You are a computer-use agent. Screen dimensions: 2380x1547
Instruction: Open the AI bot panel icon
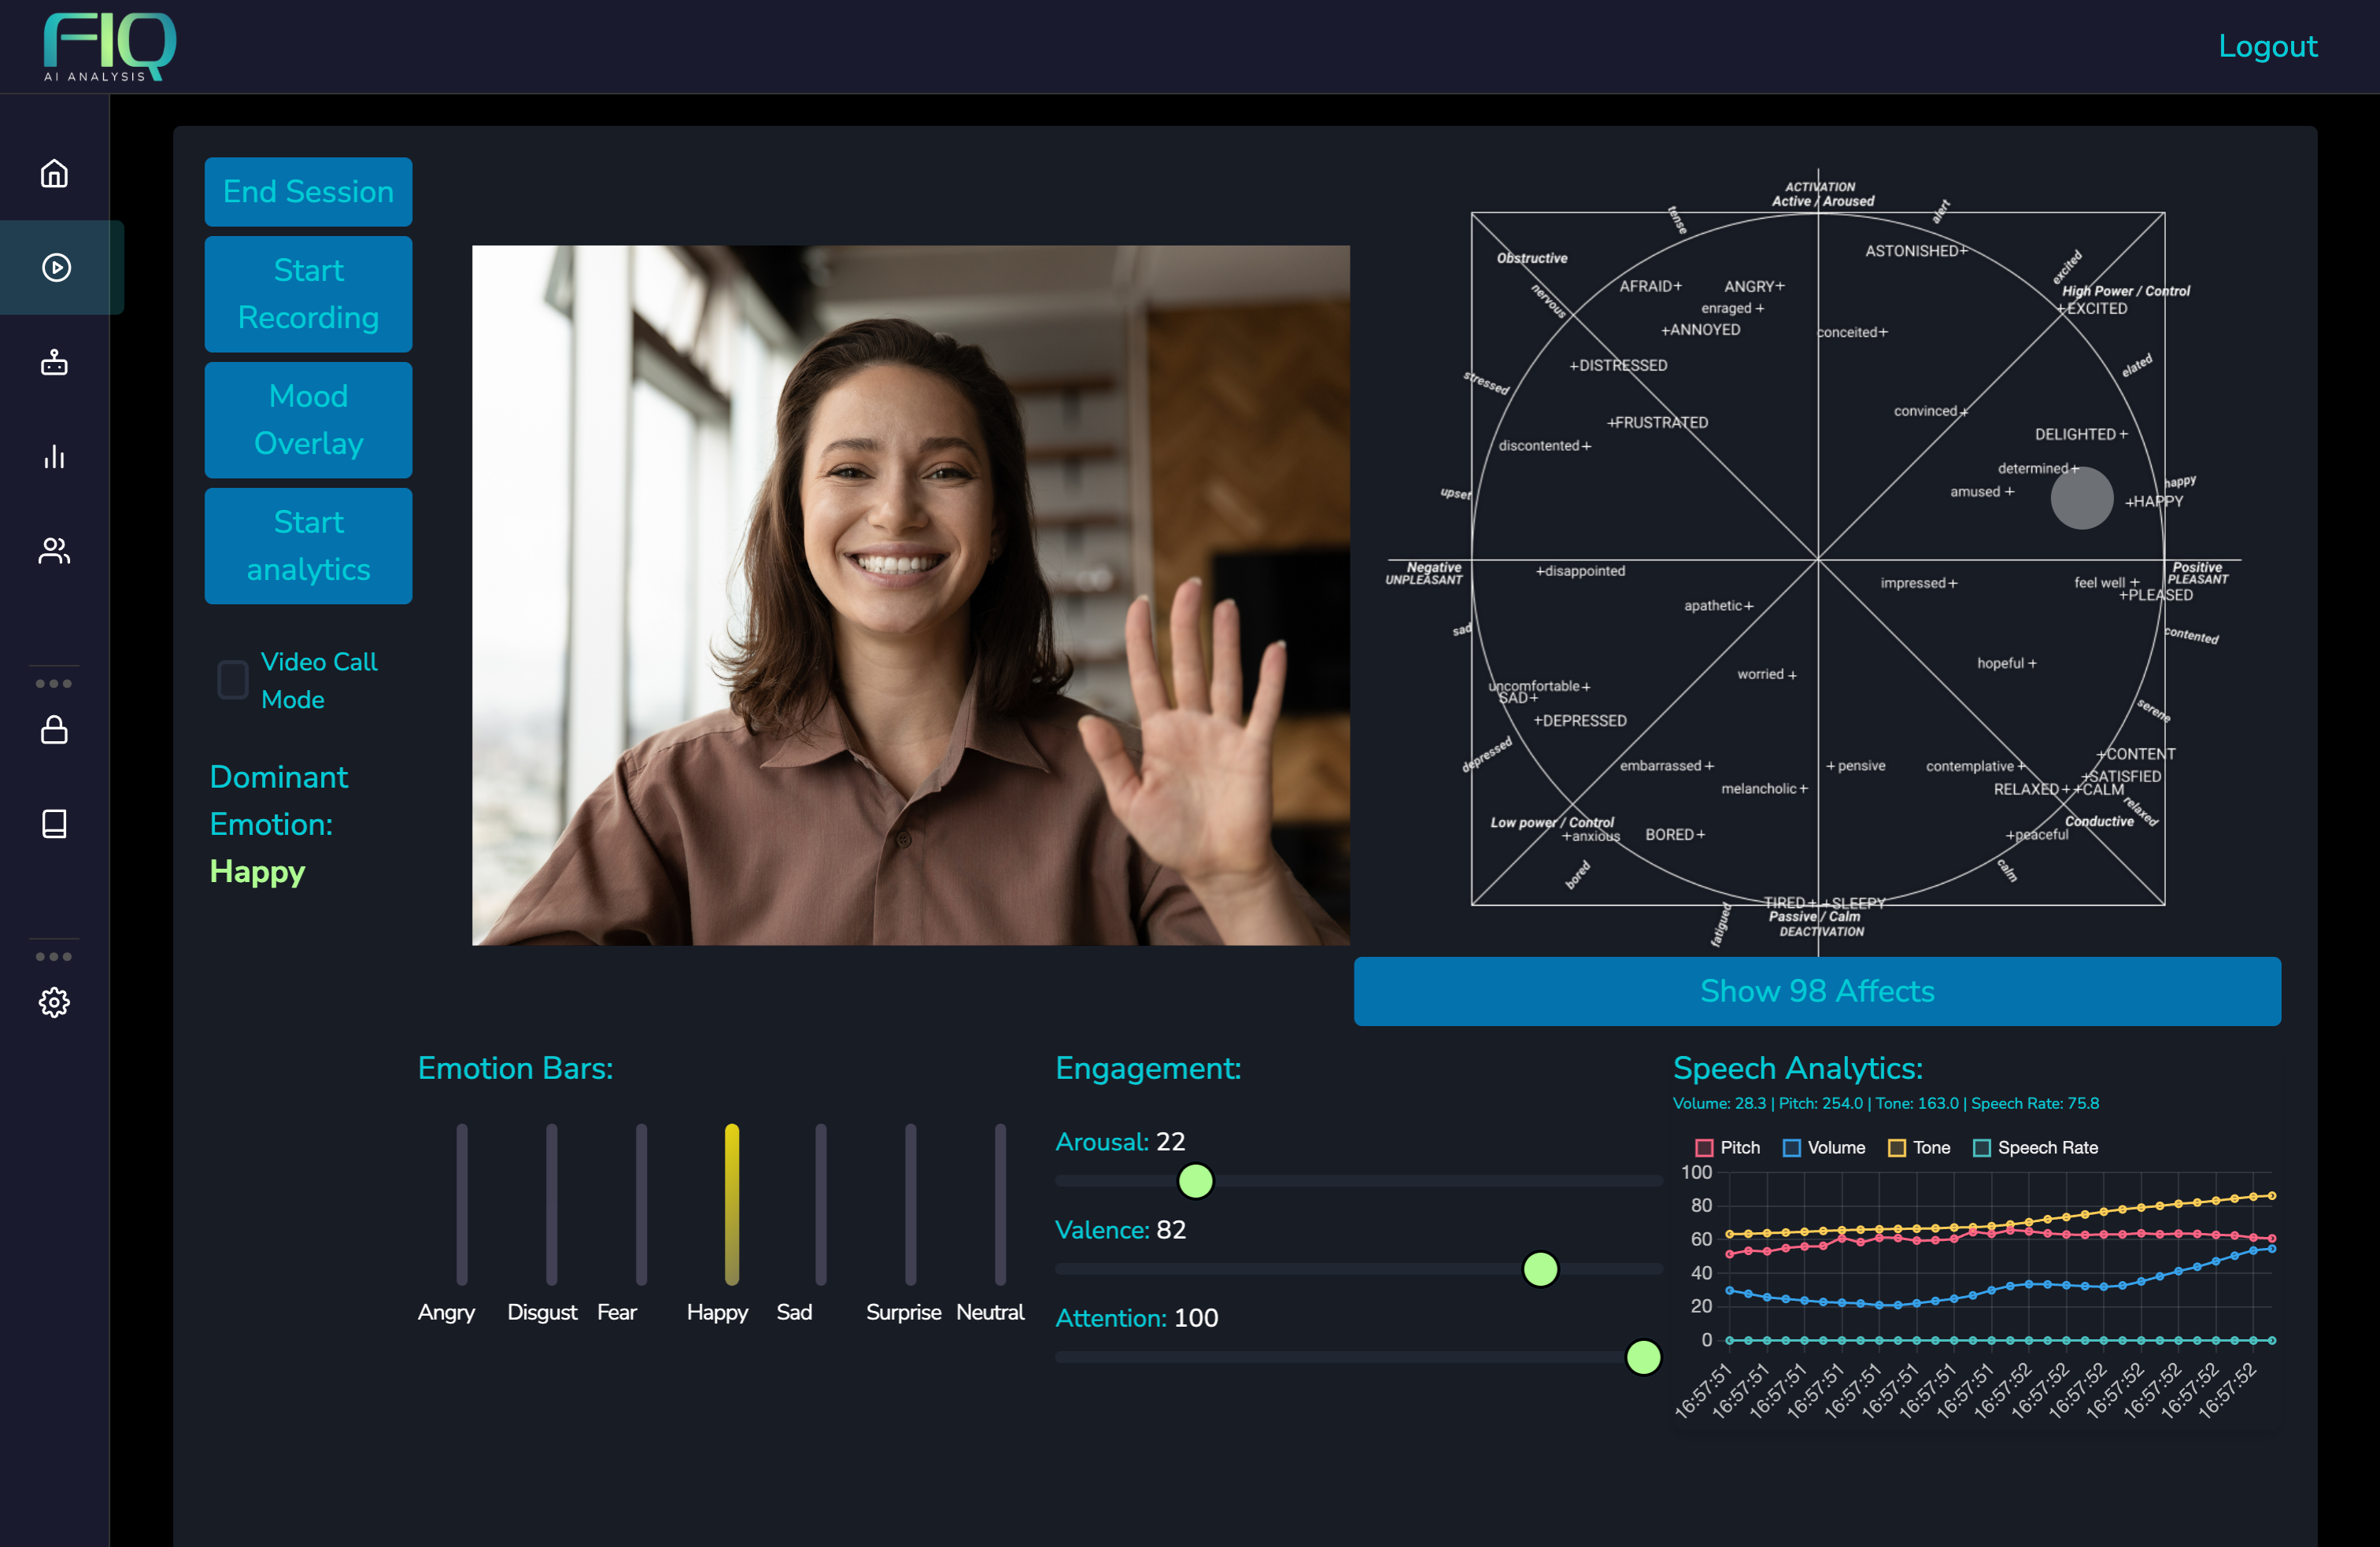pyautogui.click(x=55, y=362)
